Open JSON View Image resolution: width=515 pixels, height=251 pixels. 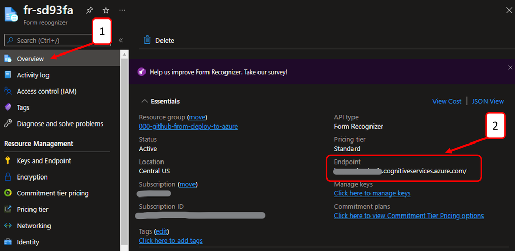point(488,101)
